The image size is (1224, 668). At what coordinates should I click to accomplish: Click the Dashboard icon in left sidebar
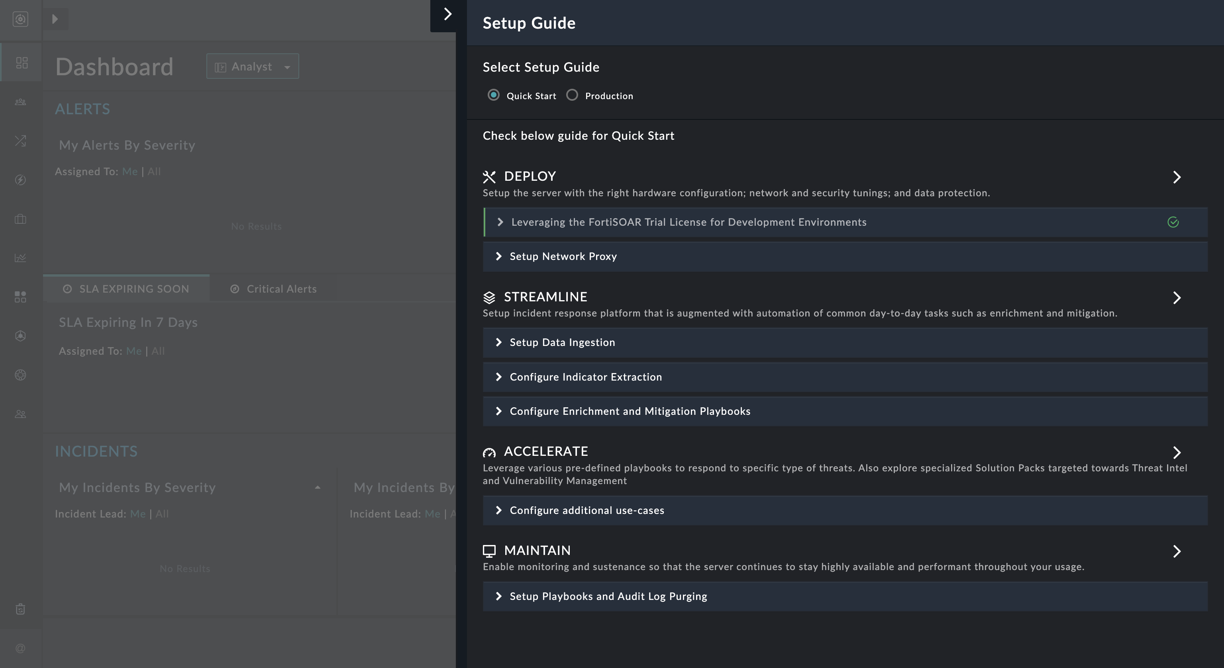click(x=22, y=63)
